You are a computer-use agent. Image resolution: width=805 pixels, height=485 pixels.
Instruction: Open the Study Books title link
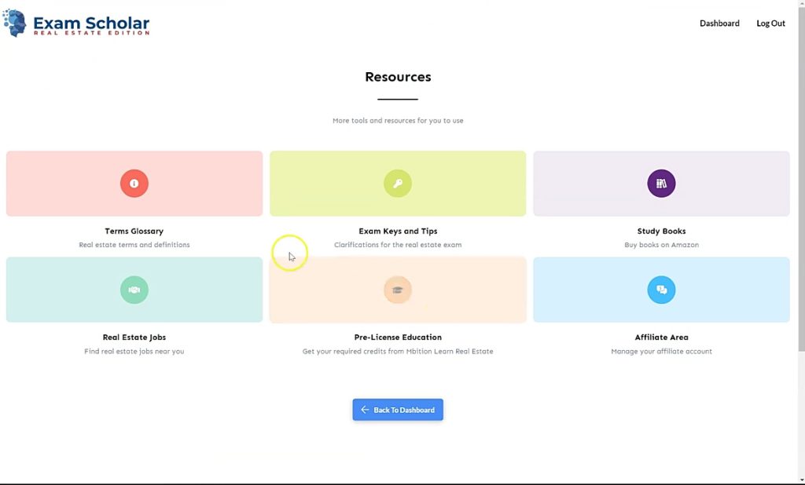pyautogui.click(x=661, y=232)
